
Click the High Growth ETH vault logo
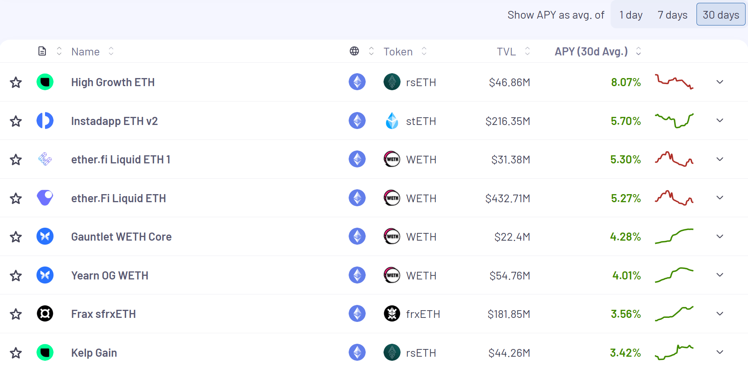[x=45, y=82]
